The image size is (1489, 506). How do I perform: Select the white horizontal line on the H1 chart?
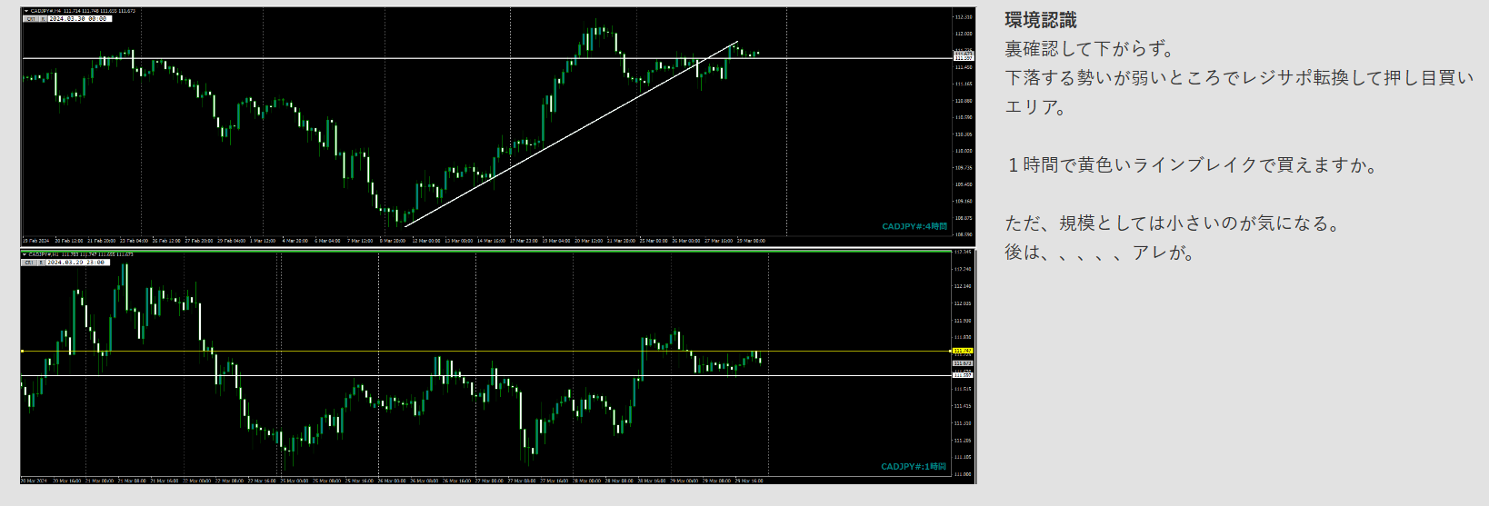pyautogui.click(x=486, y=375)
